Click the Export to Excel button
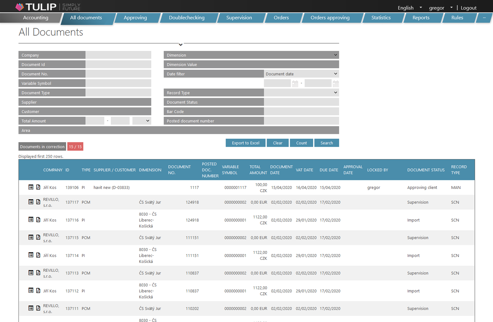Viewport: 493px width, 322px height. click(245, 142)
